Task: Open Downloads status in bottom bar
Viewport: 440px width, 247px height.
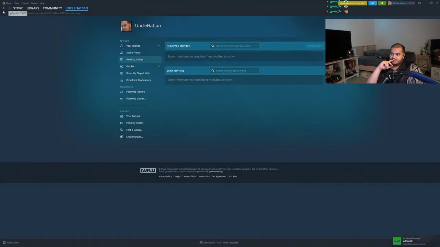Action: coord(219,243)
